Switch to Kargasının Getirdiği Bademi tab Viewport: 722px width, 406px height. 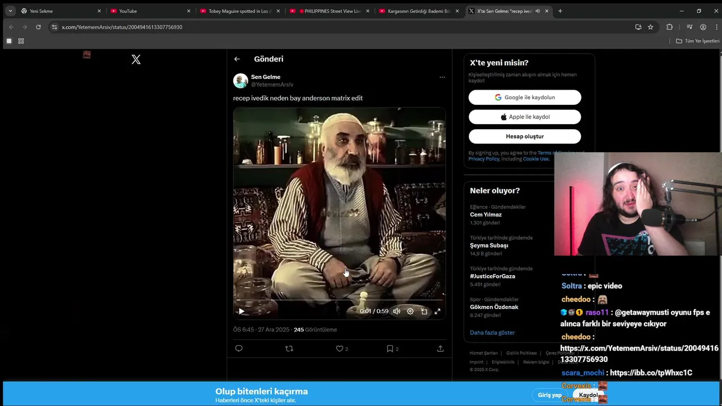click(419, 11)
